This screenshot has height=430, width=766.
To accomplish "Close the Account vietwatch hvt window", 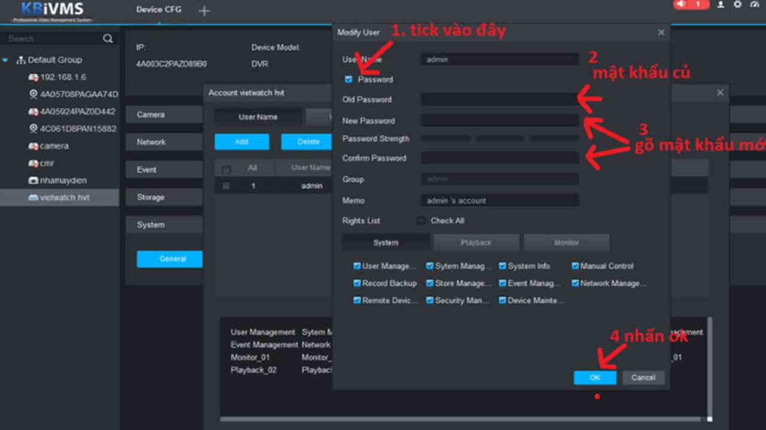I will tap(720, 93).
